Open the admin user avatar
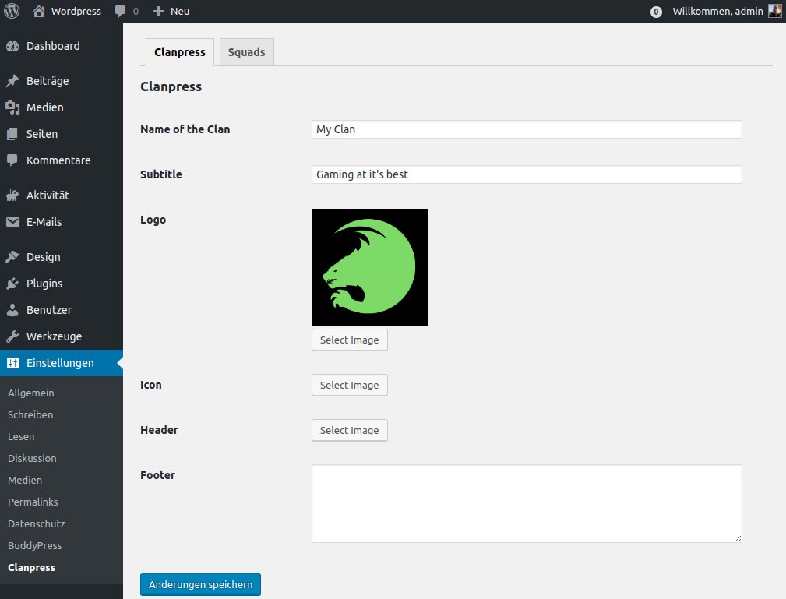The width and height of the screenshot is (786, 599). (x=774, y=12)
